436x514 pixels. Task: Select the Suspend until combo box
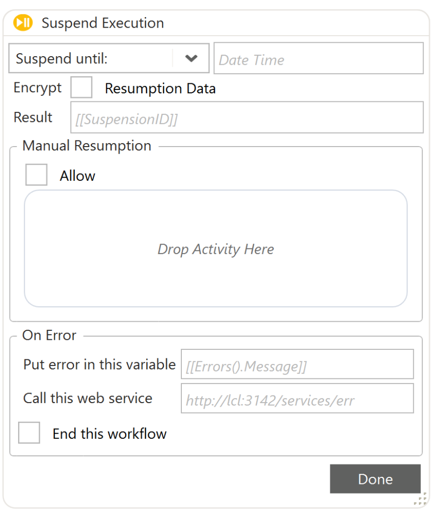[x=90, y=58]
